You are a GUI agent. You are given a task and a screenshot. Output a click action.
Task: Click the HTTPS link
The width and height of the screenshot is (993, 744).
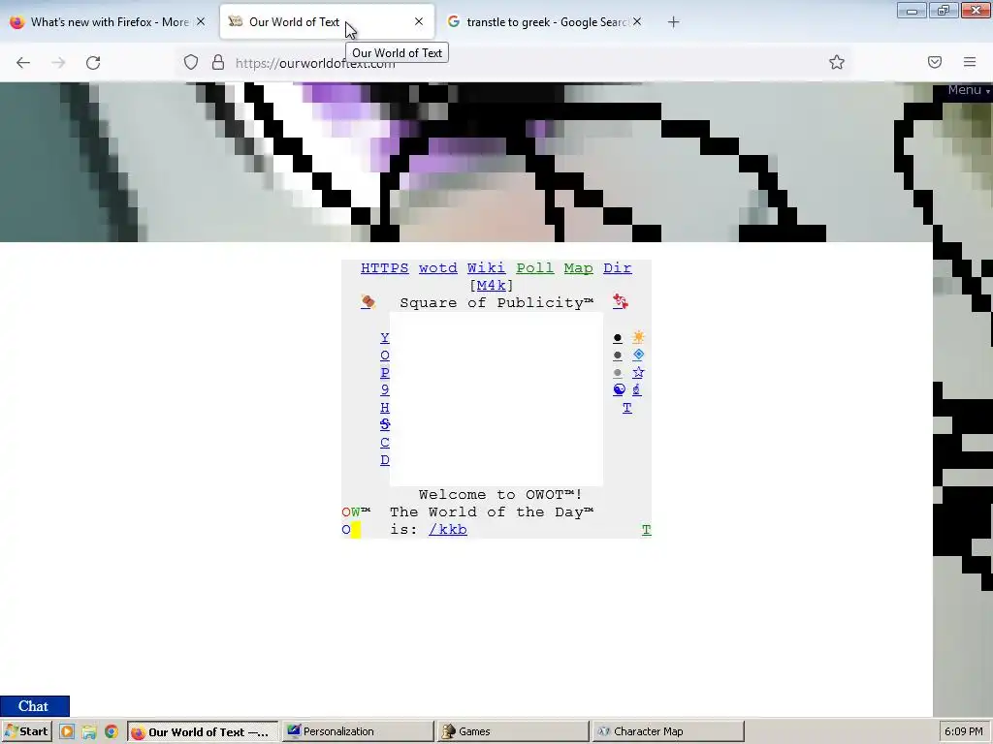[384, 268]
